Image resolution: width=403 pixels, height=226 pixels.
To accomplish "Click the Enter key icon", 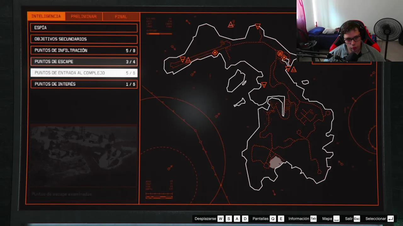I will pos(390,219).
